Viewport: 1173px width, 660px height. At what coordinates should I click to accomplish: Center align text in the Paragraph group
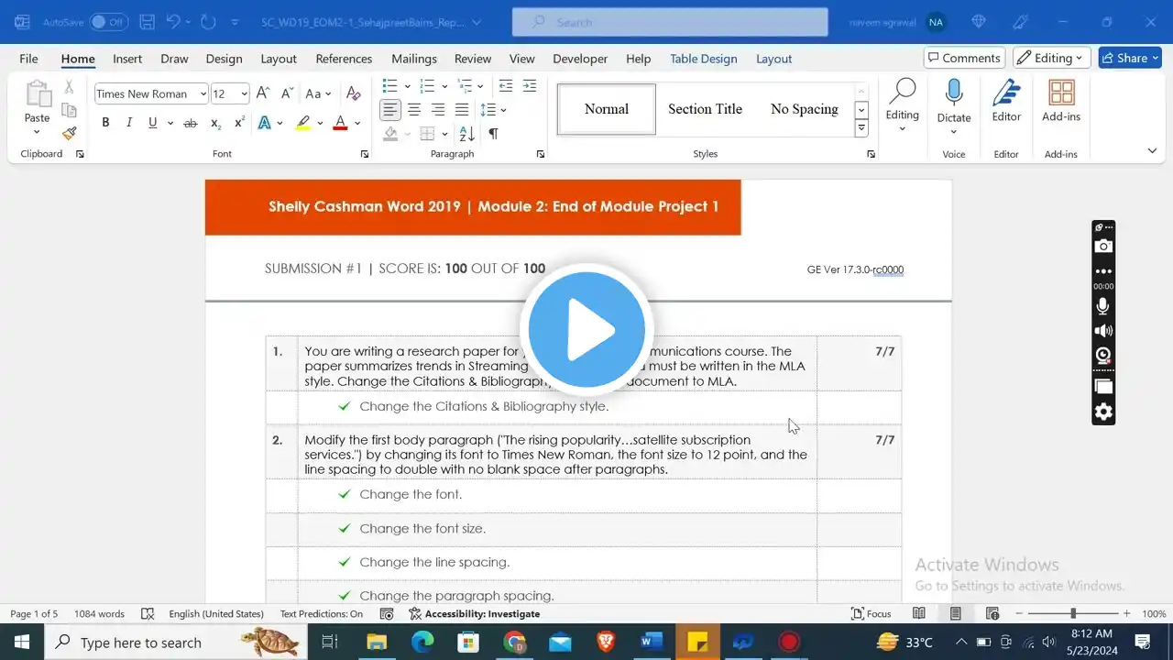pos(414,110)
